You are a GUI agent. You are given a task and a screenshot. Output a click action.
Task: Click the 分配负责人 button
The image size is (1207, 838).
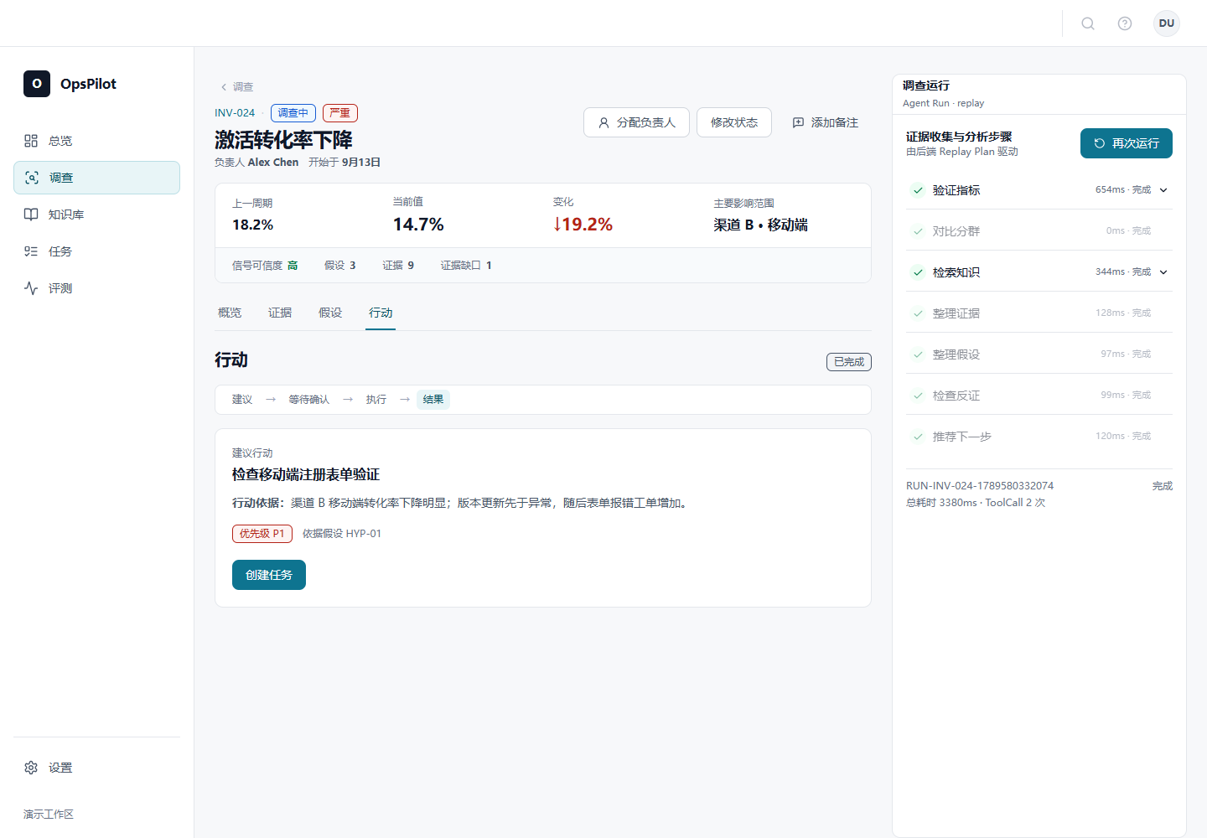pyautogui.click(x=636, y=122)
